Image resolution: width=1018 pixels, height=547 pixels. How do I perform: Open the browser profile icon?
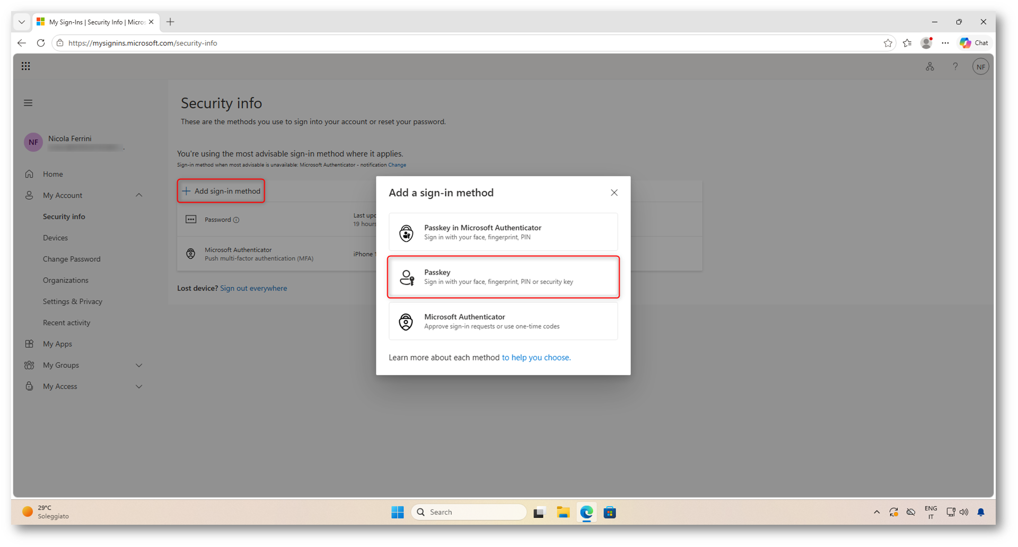coord(926,43)
